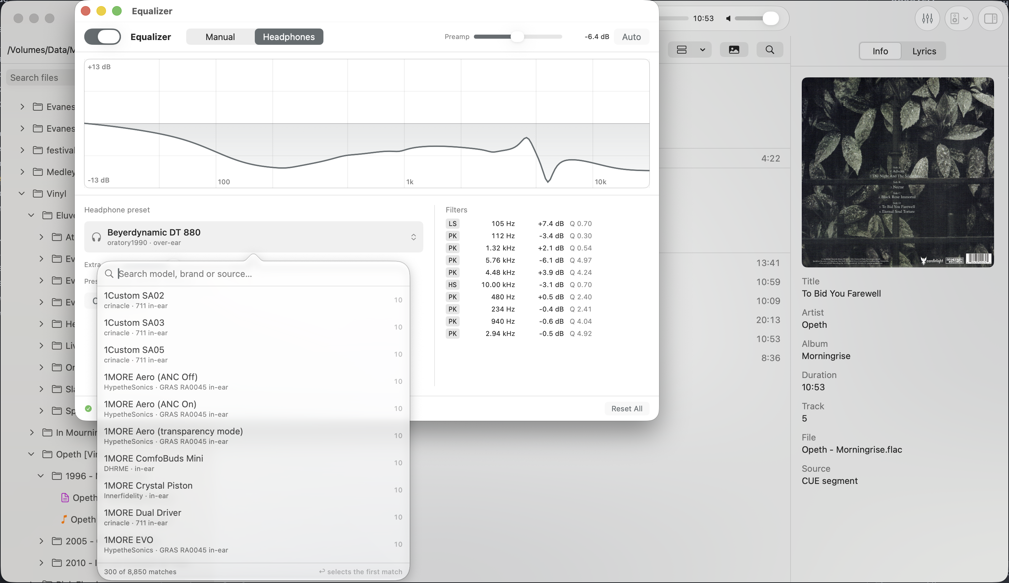
Task: Collapse the 1996 album folder
Action: (x=41, y=476)
